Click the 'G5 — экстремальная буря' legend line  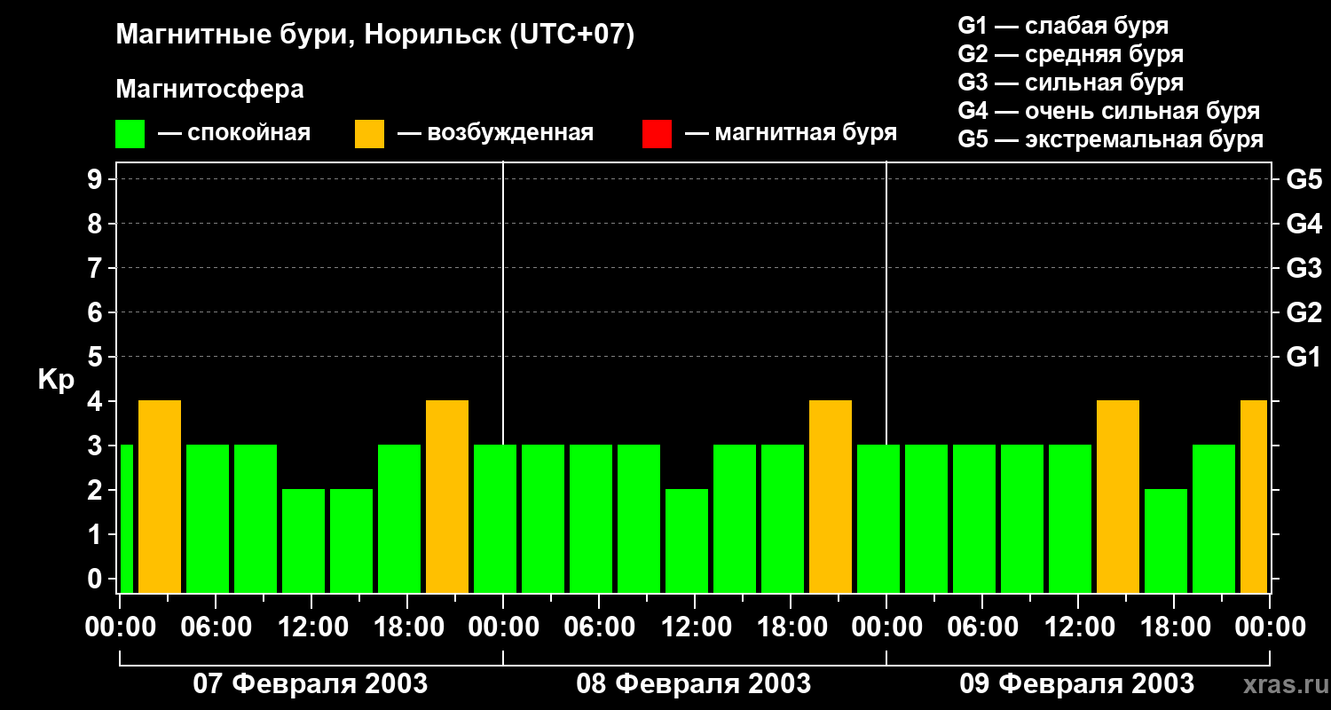(x=1111, y=139)
